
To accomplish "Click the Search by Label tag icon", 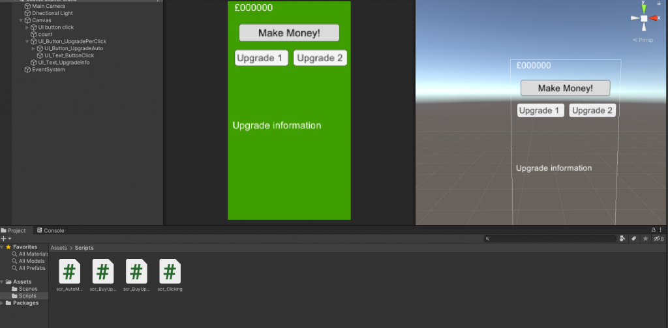I will click(633, 239).
